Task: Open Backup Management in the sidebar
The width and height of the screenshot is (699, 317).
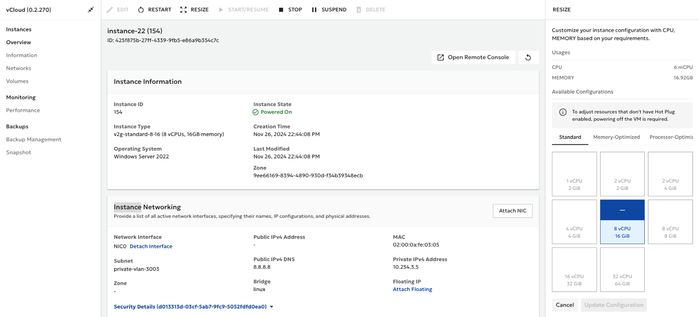Action: pyautogui.click(x=34, y=139)
